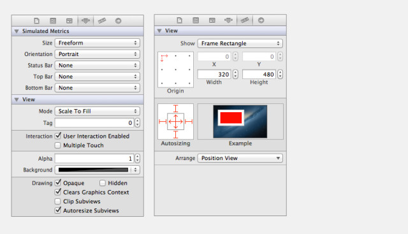Open the Show Frame Rectangle dropdown
Image resolution: width=408 pixels, height=234 pixels.
pyautogui.click(x=240, y=43)
